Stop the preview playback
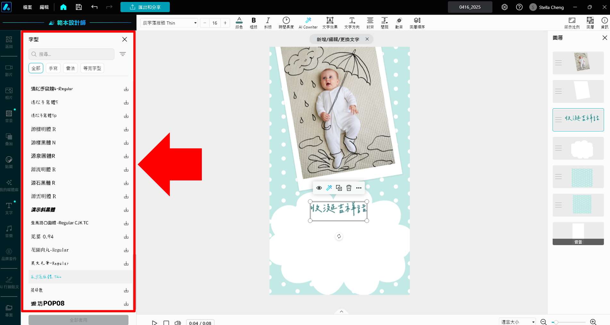 coord(166,323)
